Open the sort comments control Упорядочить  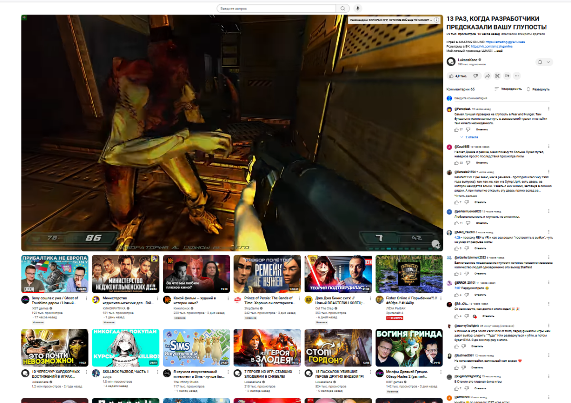tap(508, 89)
